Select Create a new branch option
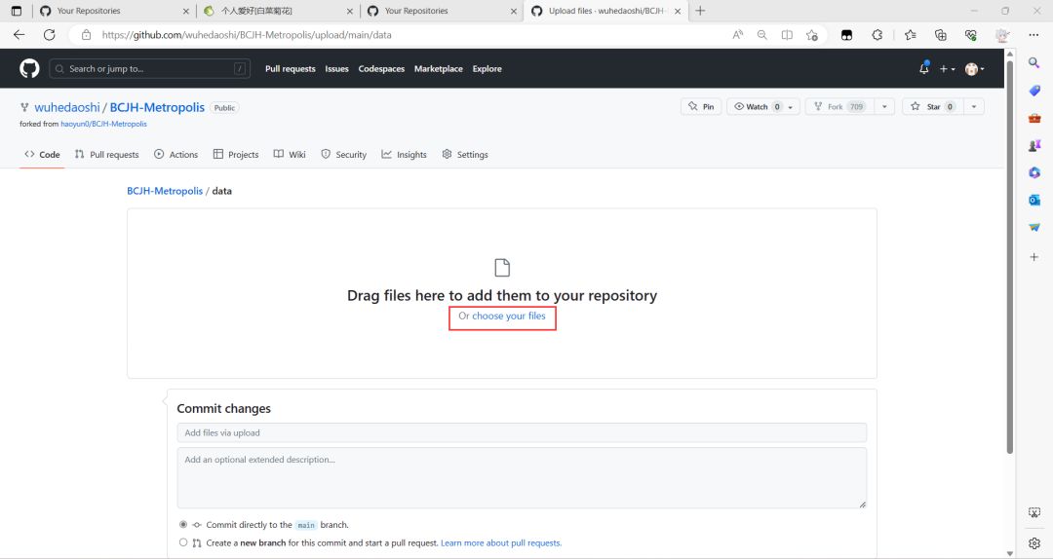Screen dimensions: 1053x559 click(x=183, y=542)
